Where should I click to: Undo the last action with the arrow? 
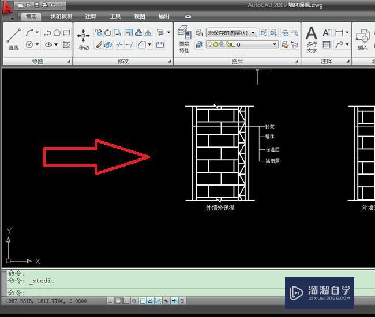pos(52,5)
